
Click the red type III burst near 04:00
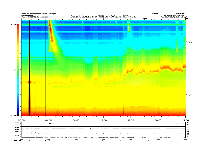pos(51,31)
